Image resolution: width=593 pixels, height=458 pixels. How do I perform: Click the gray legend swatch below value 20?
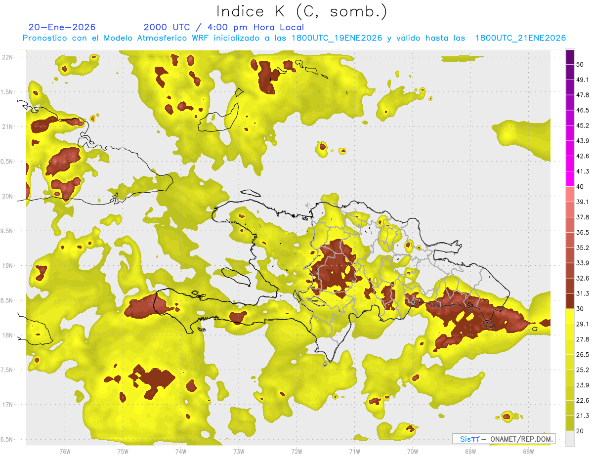coord(570,439)
